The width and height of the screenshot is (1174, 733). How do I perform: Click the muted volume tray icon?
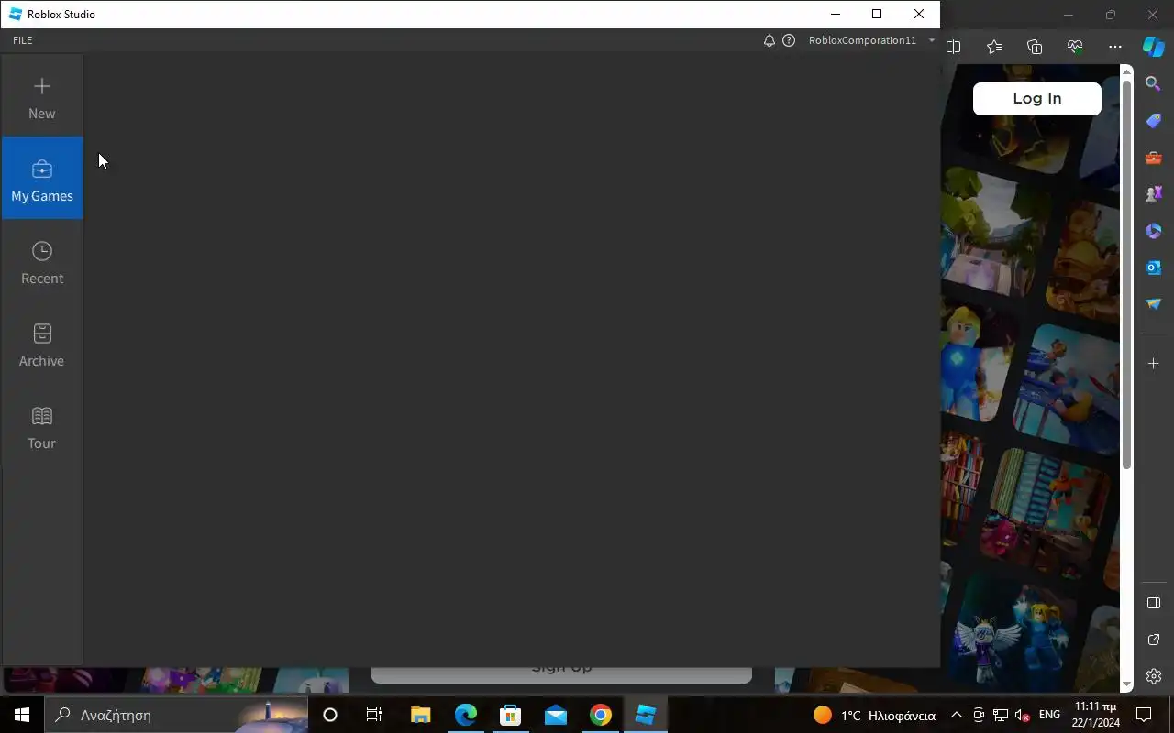(1022, 715)
